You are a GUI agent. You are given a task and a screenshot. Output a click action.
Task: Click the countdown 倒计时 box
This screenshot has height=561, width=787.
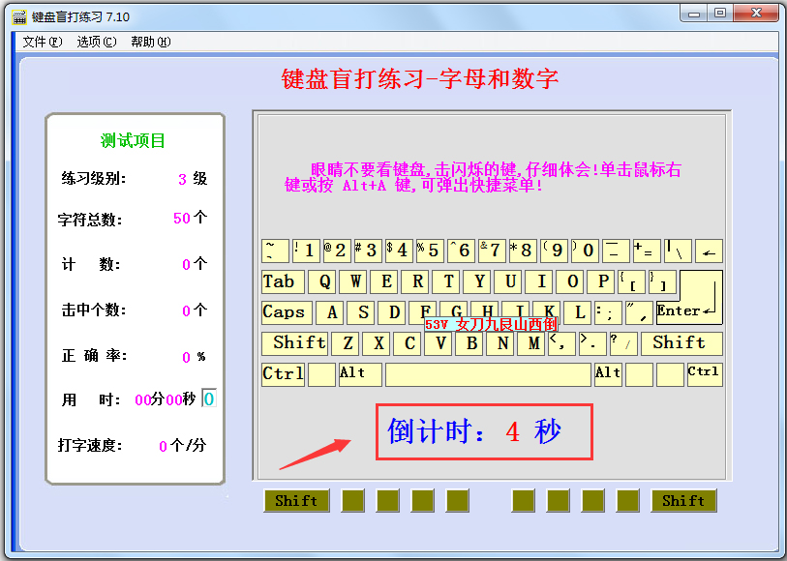pyautogui.click(x=484, y=432)
